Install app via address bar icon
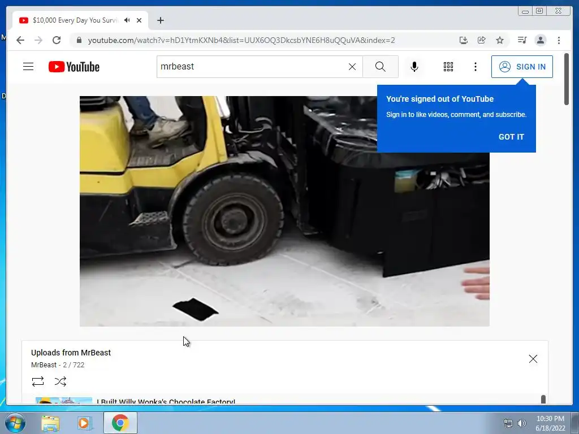579x434 pixels. pos(464,40)
